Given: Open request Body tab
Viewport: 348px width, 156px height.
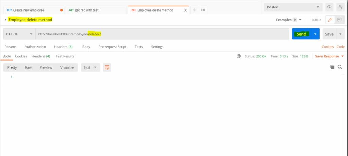Looking at the screenshot, I should pyautogui.click(x=86, y=47).
